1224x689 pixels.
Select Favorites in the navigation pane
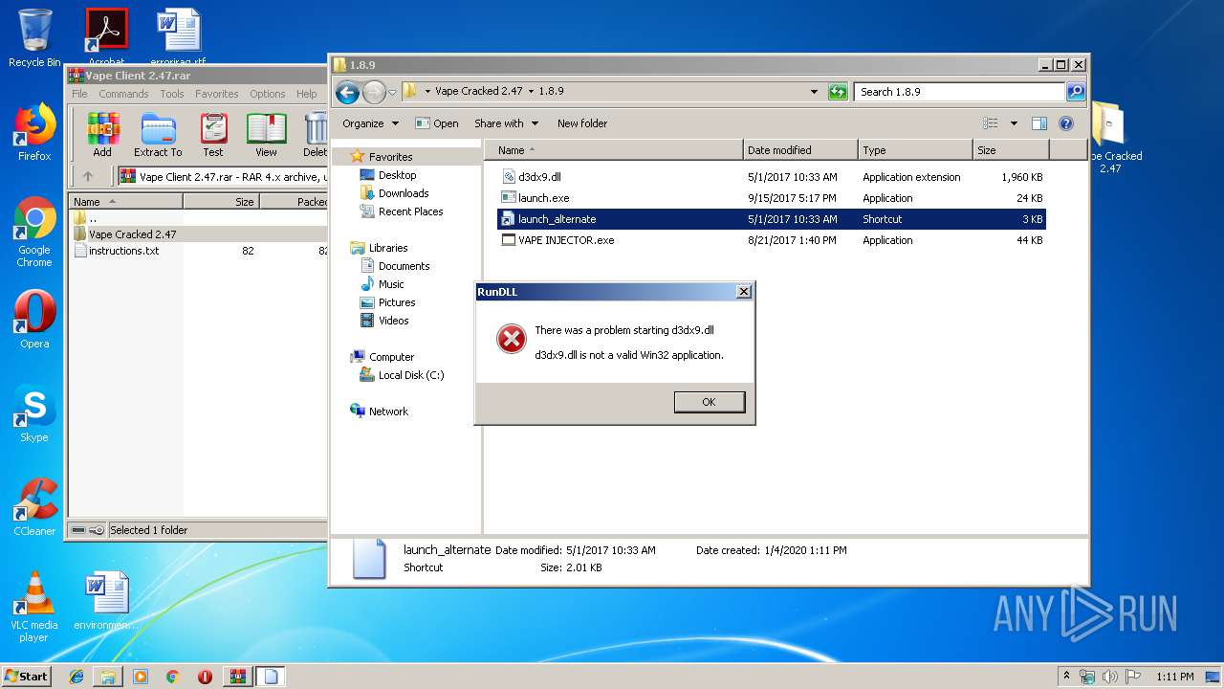click(x=382, y=157)
